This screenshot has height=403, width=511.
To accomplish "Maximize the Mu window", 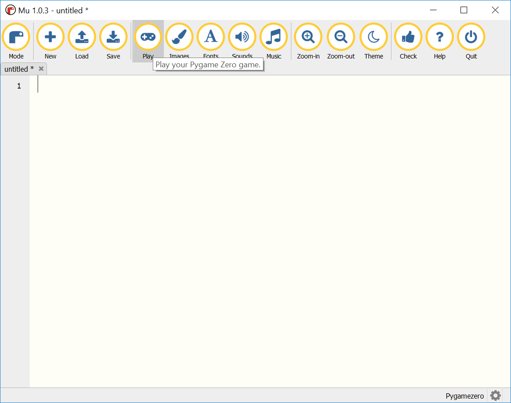I will coord(464,10).
